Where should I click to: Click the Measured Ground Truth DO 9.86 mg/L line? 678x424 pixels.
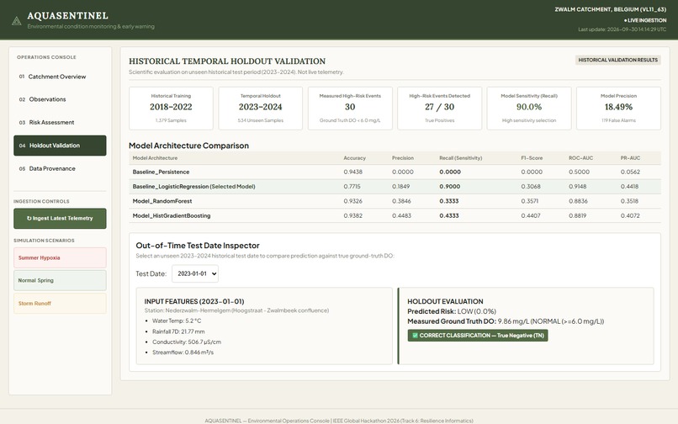click(x=506, y=321)
